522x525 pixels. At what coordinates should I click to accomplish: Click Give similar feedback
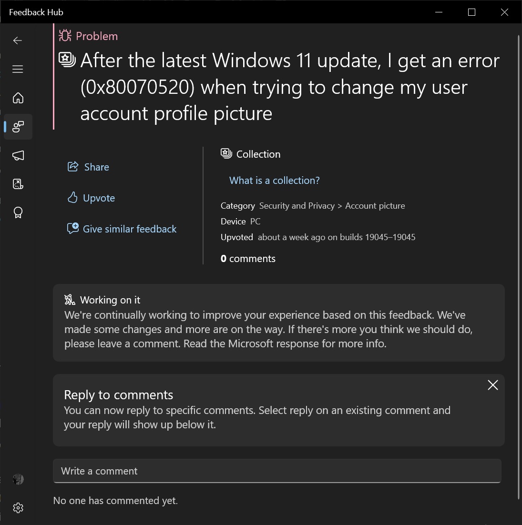(122, 229)
